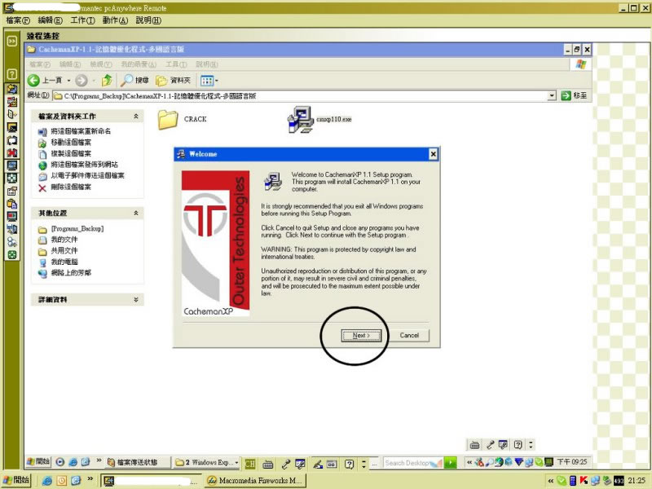Switch to 檔案傳送狀態 taskbar button
Screen dimensions: 652x489
(137, 462)
